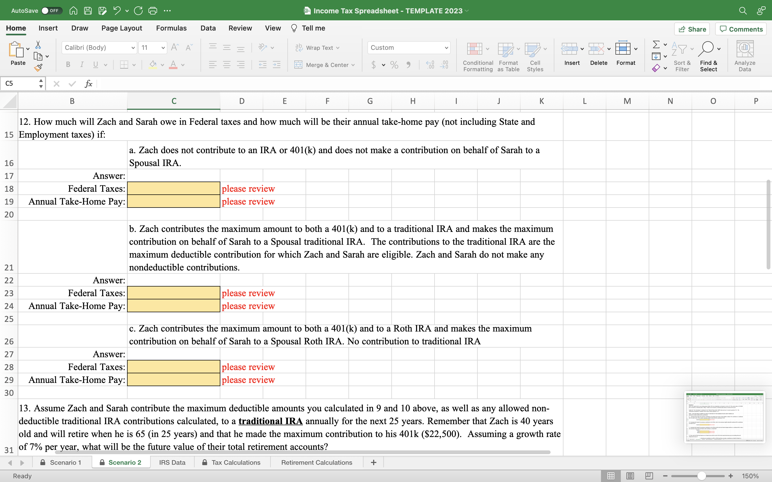The image size is (772, 482).
Task: Toggle bold on the selected cell
Action: tap(68, 65)
